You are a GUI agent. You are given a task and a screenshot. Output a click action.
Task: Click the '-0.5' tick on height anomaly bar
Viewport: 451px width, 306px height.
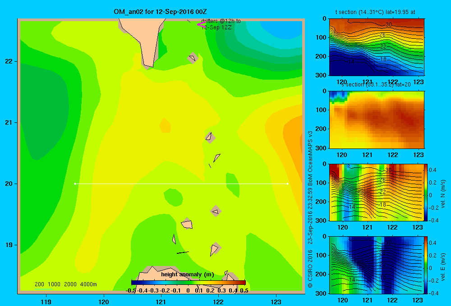(131, 291)
